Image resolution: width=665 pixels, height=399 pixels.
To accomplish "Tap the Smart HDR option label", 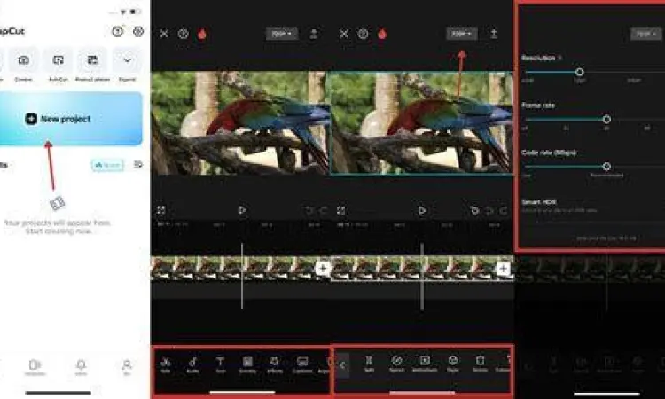I will [539, 202].
